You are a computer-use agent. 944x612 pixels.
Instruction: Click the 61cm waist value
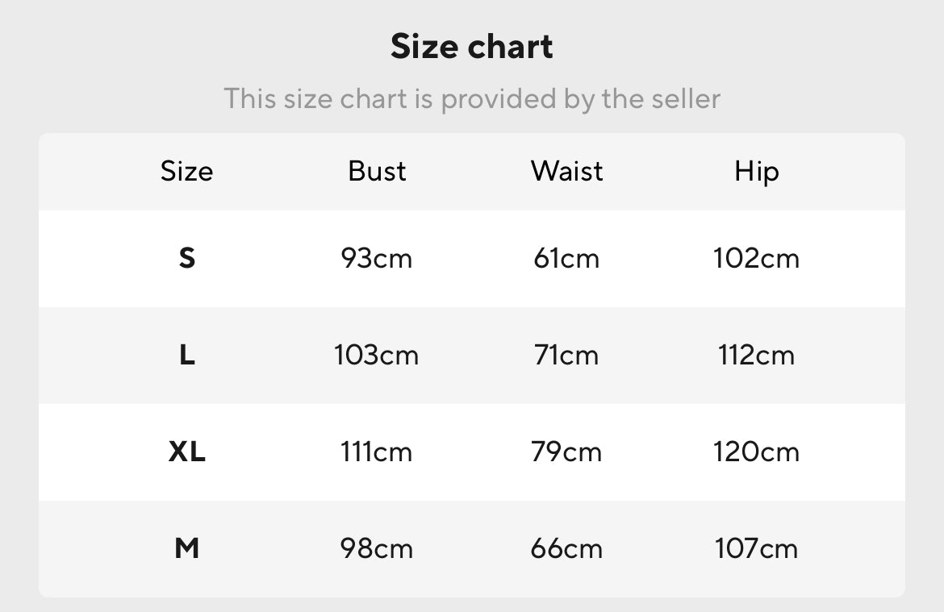pos(566,258)
